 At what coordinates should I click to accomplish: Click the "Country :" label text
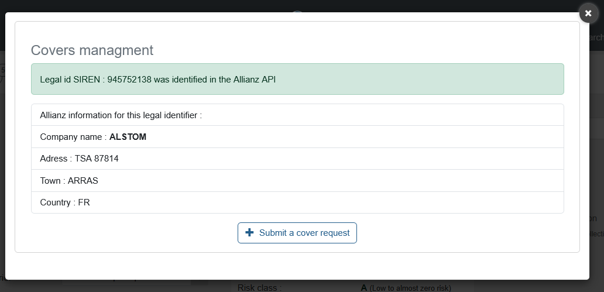pos(57,202)
